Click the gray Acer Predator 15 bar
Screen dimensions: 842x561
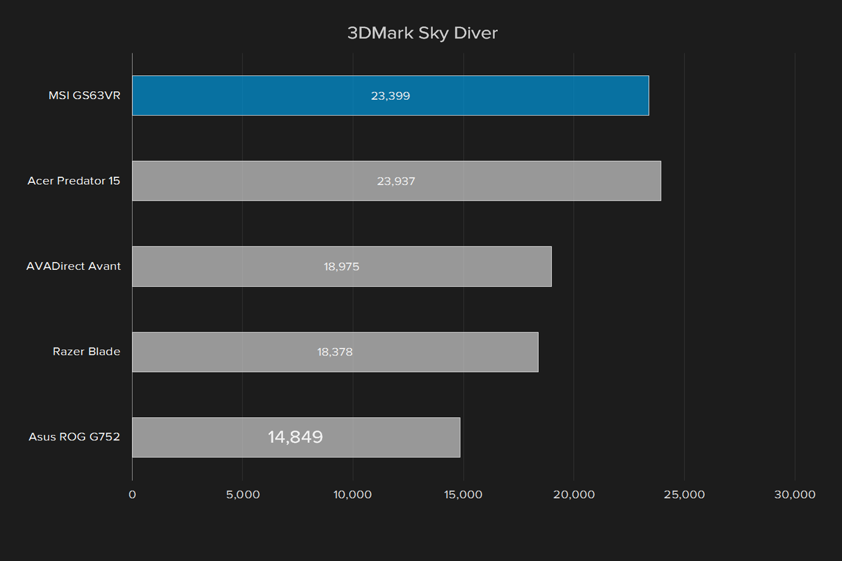(397, 181)
